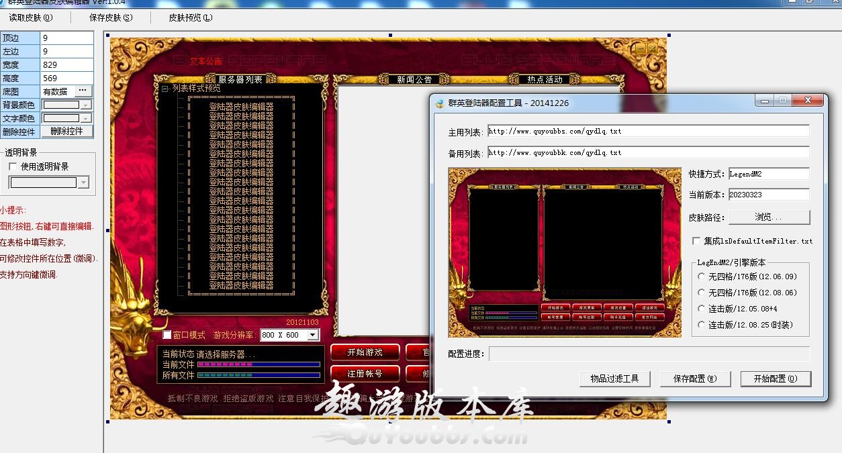Image resolution: width=842 pixels, height=453 pixels.
Task: Check 集成lsDefaultItemFilter.txt option
Action: (696, 241)
